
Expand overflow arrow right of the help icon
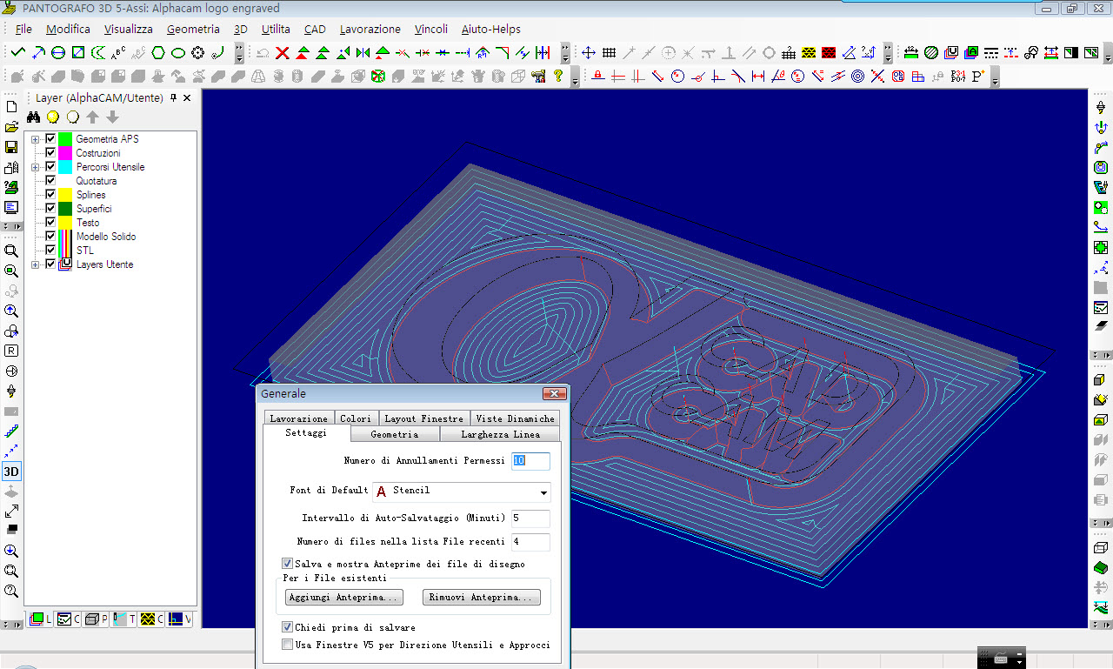point(575,77)
